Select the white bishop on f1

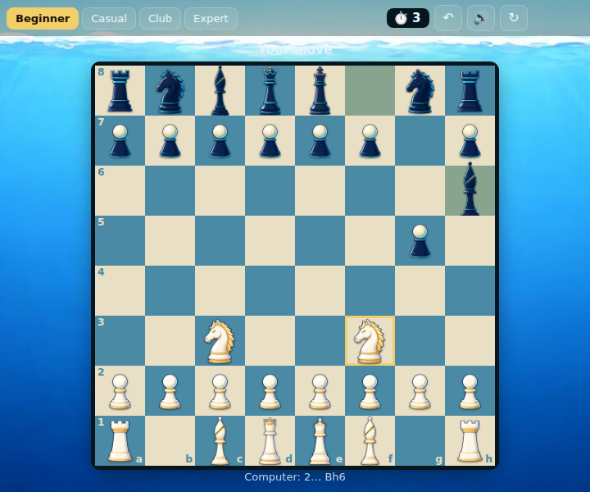pos(370,441)
